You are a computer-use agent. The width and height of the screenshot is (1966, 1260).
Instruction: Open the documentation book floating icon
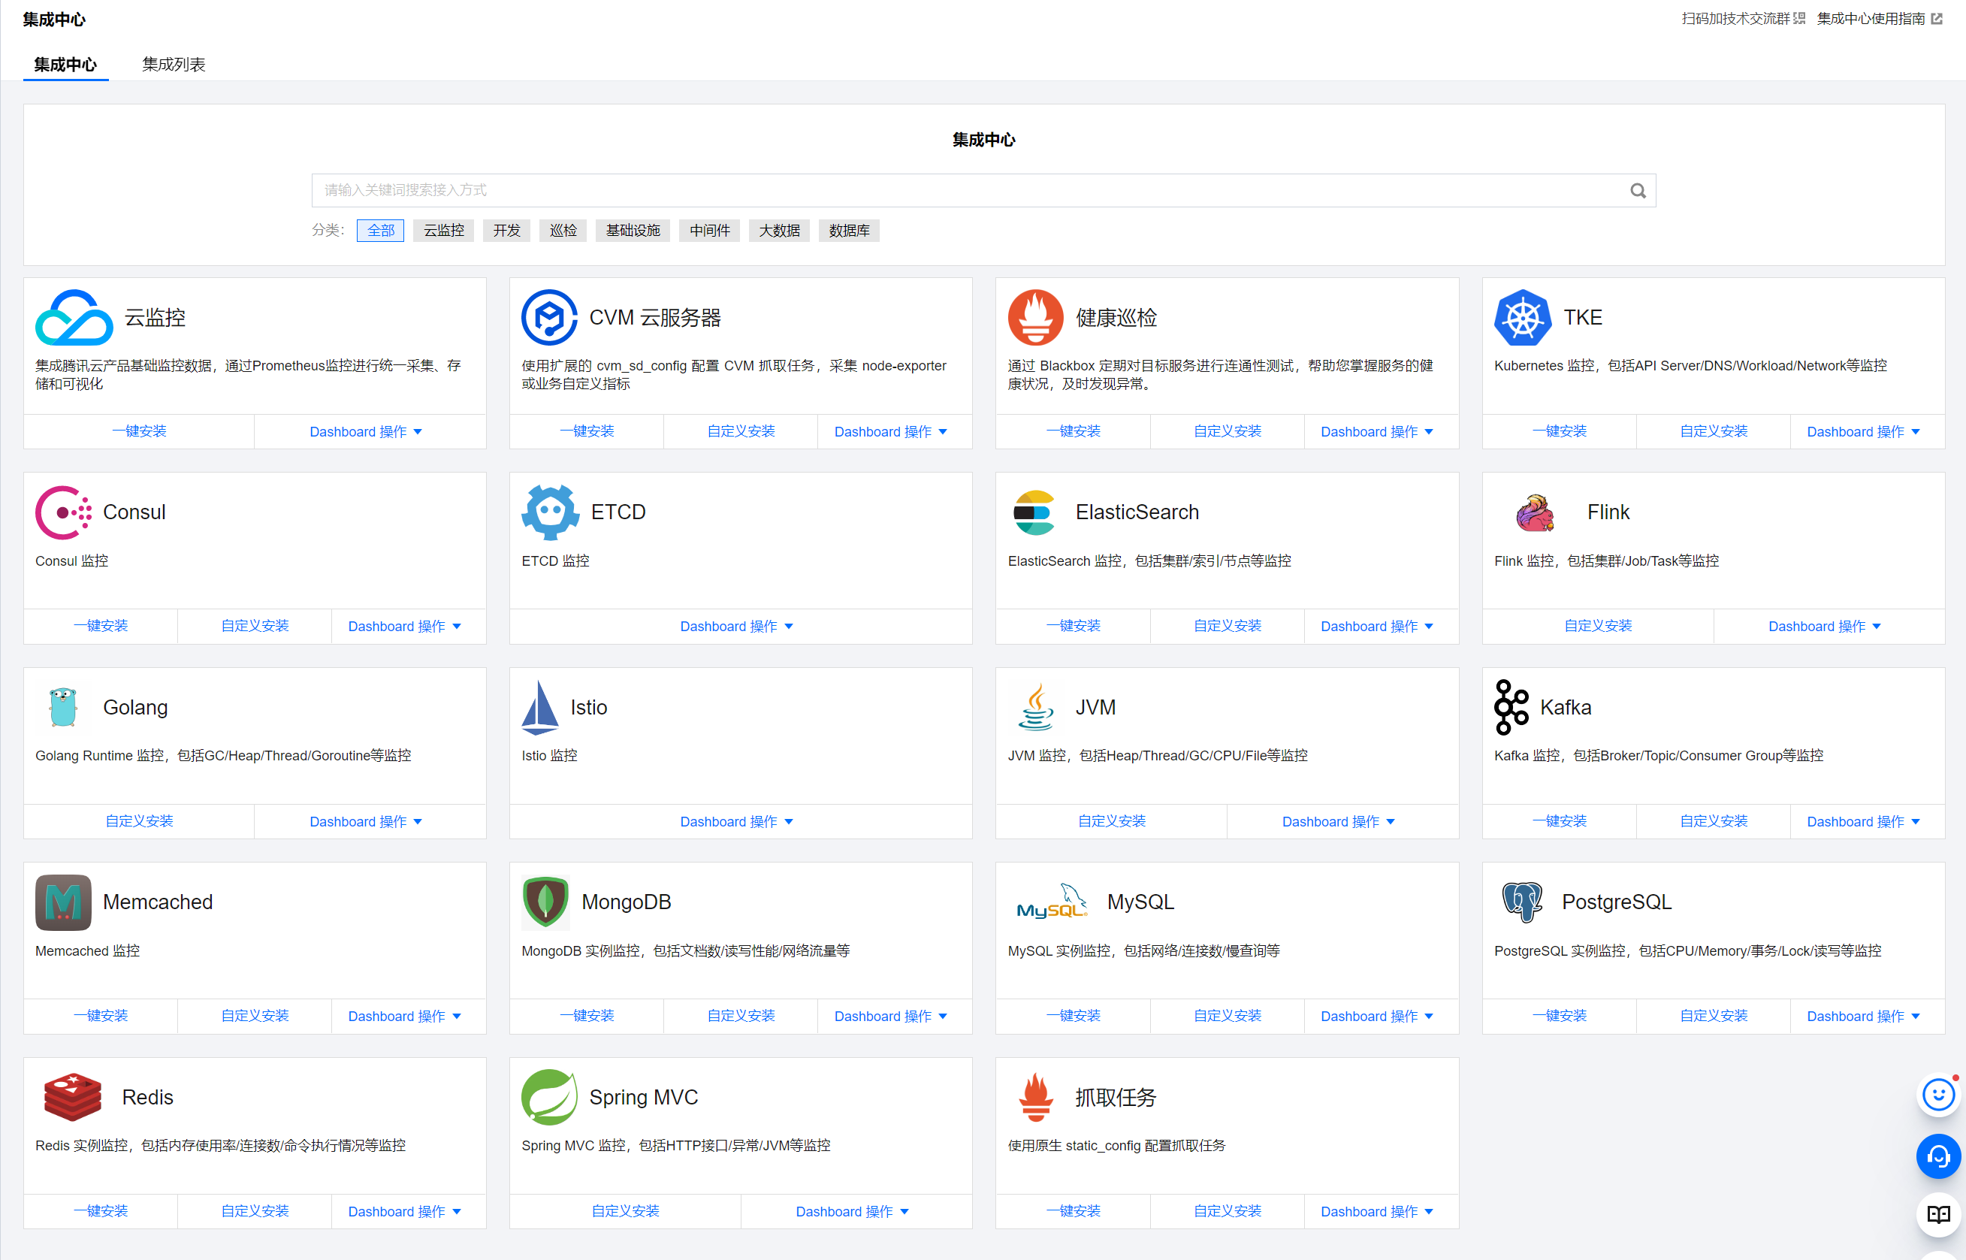coord(1938,1214)
